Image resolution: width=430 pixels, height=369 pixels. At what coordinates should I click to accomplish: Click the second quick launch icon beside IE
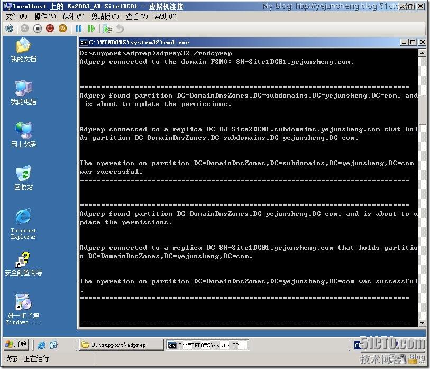click(53, 345)
